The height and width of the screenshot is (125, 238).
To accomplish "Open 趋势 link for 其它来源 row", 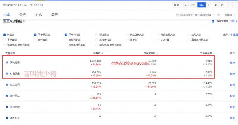I will coord(232,107).
